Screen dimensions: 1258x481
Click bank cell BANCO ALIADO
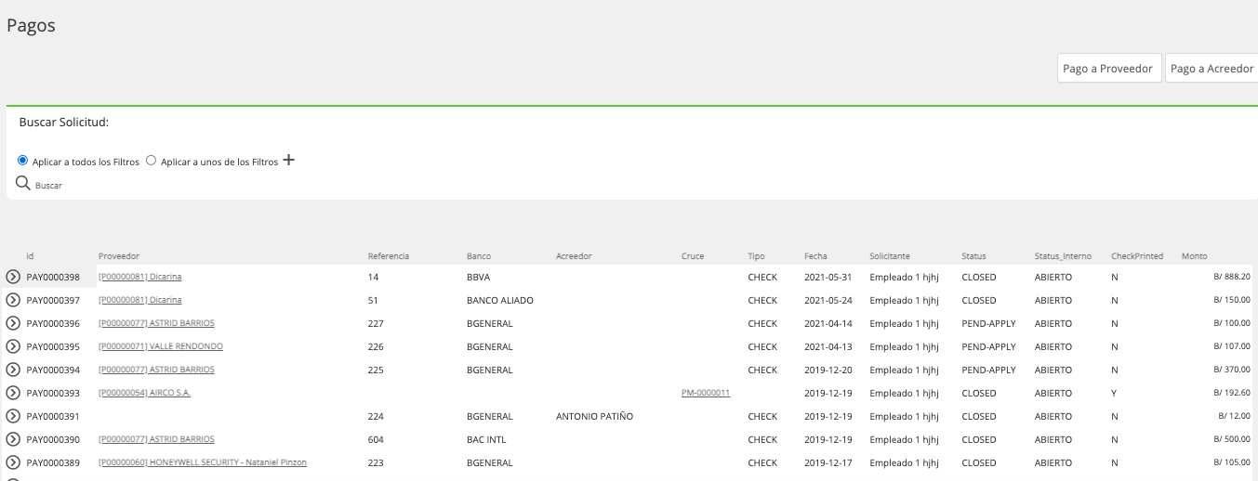[500, 300]
